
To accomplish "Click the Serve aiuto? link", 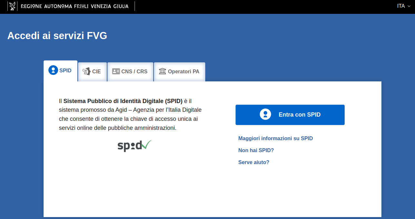I will pos(254,162).
